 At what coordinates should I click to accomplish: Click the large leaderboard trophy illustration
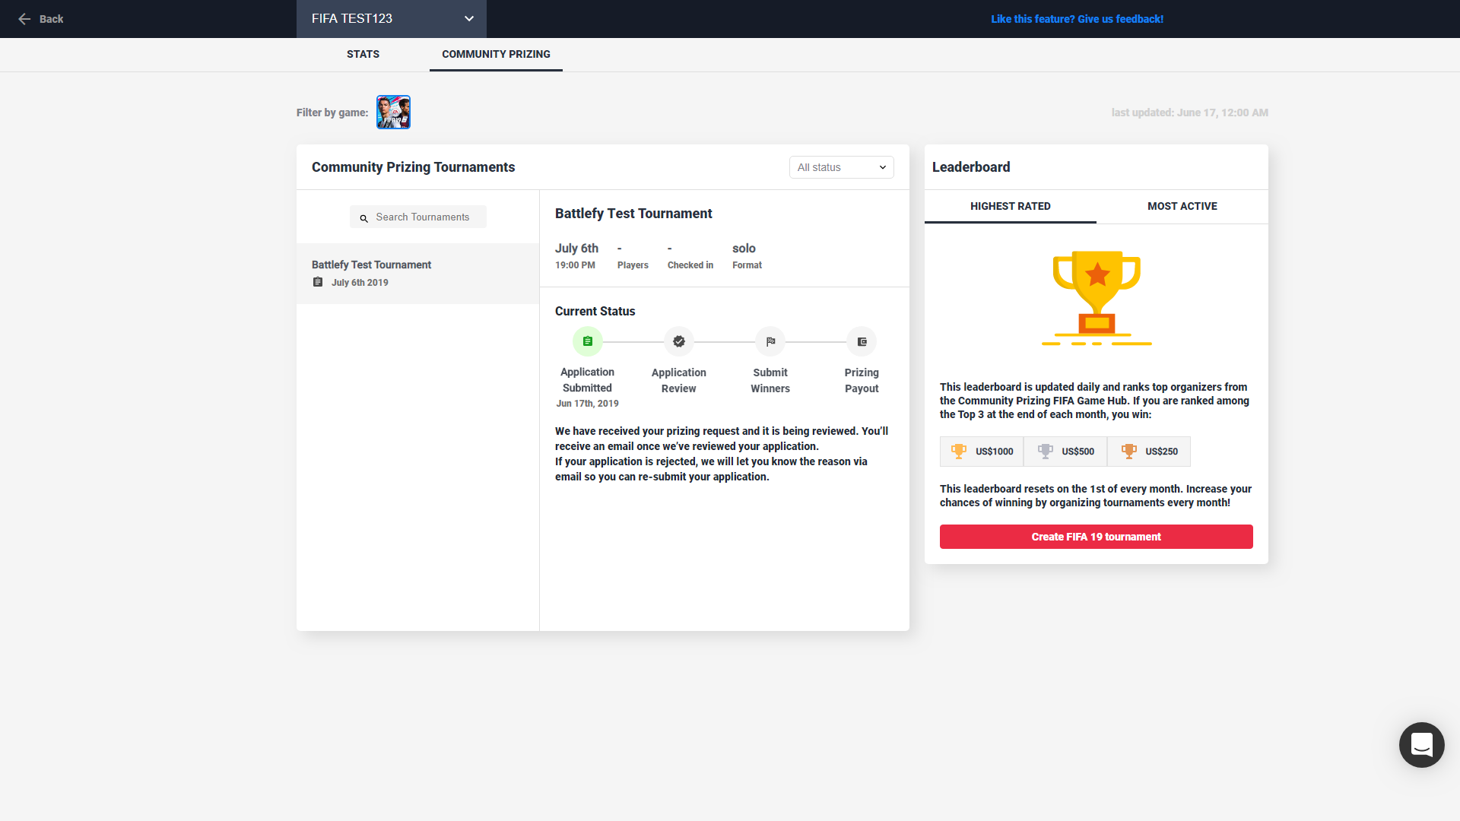pos(1096,298)
